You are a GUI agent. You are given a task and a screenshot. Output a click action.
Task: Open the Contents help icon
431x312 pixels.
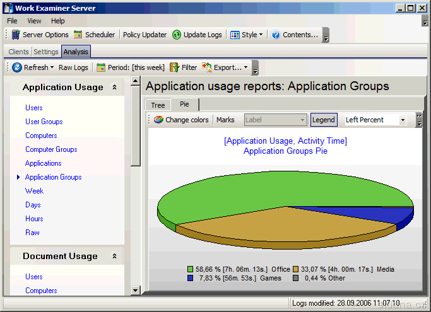point(276,35)
